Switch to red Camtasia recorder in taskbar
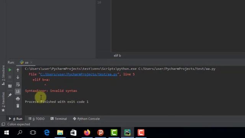The width and height of the screenshot is (245, 138). [141, 133]
